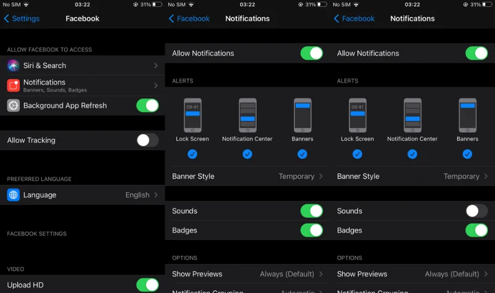Uncheck Lock Screen checkmark on right screen
Viewport: 495px width, 293px height.
coord(358,154)
